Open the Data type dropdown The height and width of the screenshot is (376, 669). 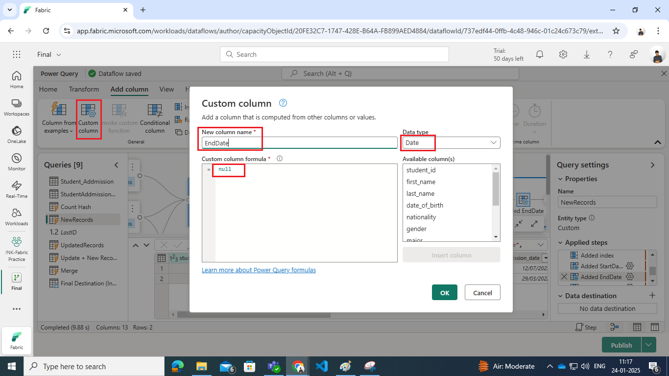451,142
